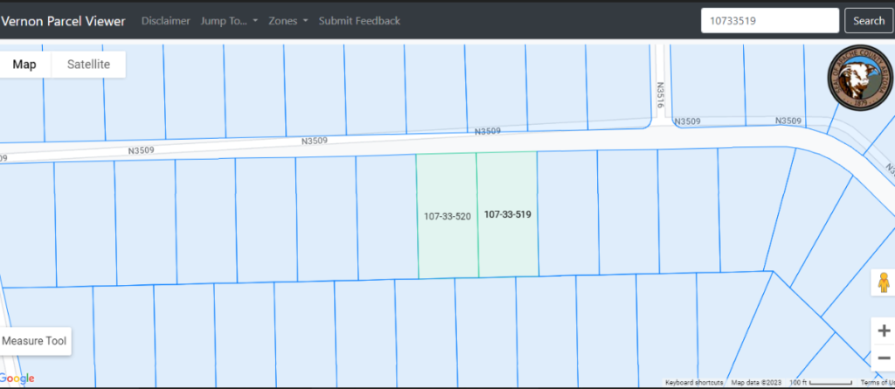Switch to Satellite map view
895x389 pixels.
coord(88,65)
